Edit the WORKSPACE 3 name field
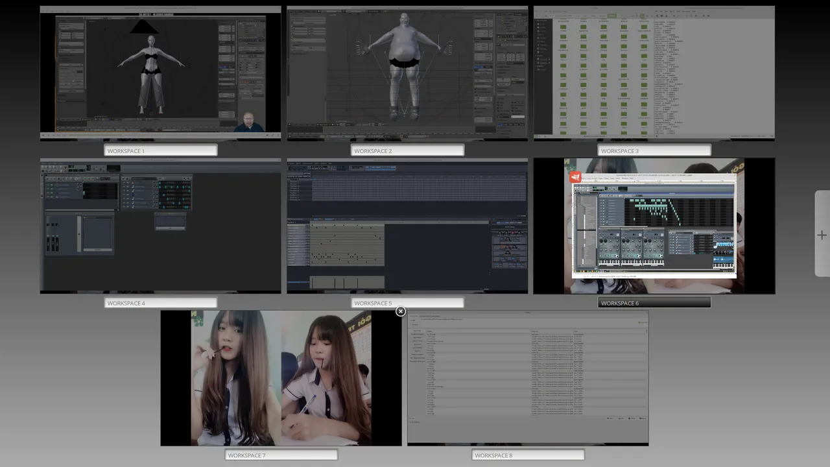 654,150
